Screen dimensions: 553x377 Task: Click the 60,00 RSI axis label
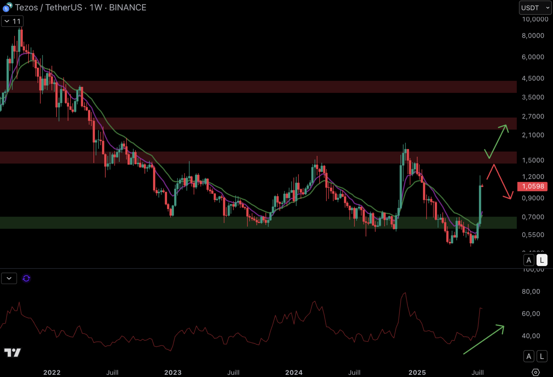(531, 314)
